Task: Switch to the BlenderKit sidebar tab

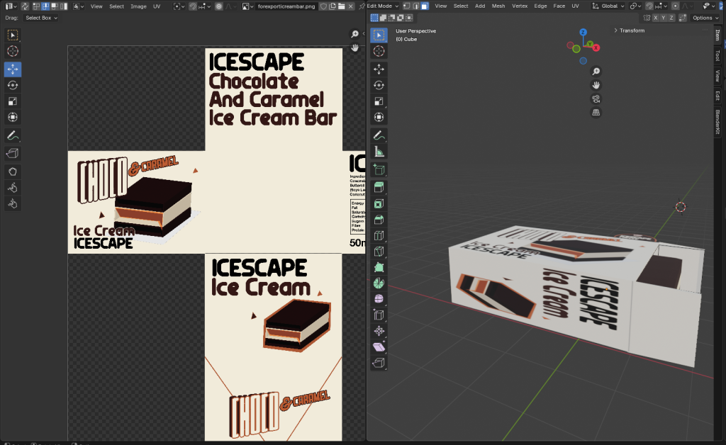Action: click(x=717, y=121)
